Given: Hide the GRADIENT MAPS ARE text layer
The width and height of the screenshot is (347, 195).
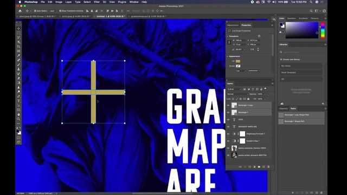Looking at the screenshot, I should coord(228,127).
